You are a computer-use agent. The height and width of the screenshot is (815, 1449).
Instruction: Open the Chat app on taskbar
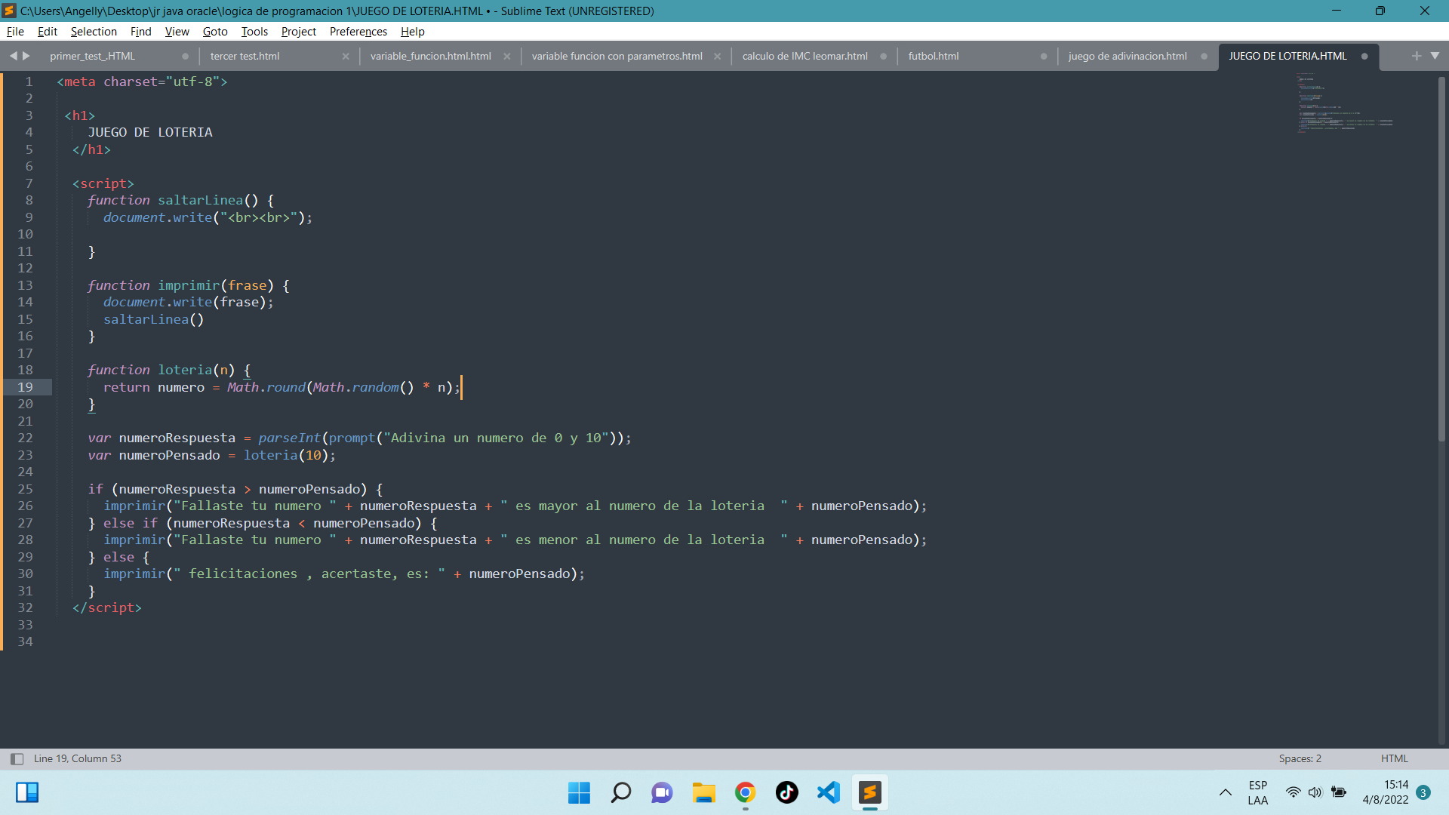pyautogui.click(x=662, y=792)
